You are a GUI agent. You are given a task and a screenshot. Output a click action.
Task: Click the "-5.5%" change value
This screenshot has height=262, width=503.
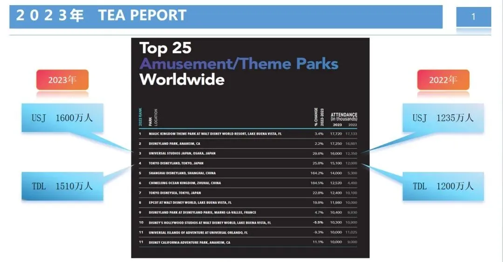coord(318,223)
